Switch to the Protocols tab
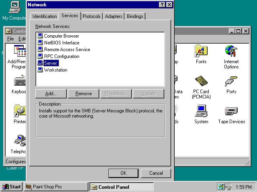Viewport: 257px width, 192px height. 92,16
